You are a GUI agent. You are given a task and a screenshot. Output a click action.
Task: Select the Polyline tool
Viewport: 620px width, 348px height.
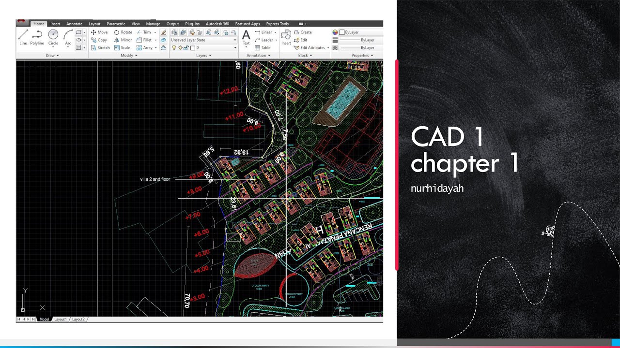(37, 37)
